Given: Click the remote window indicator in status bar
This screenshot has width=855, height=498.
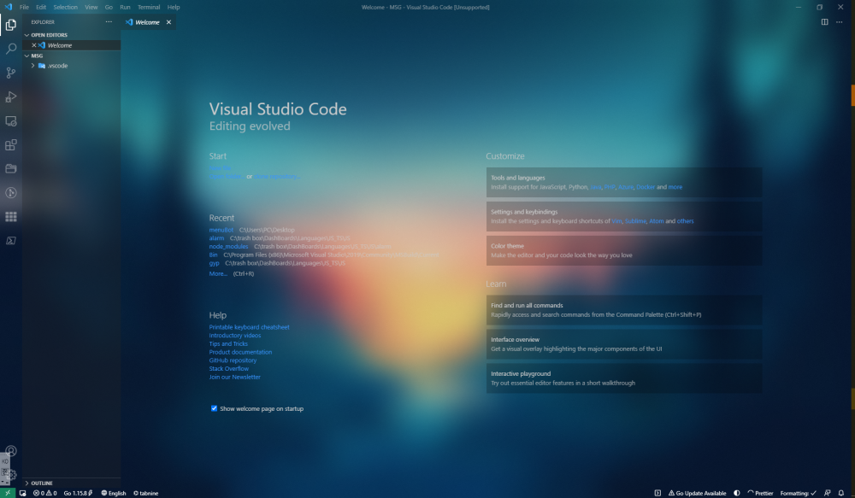Looking at the screenshot, I should (x=7, y=493).
